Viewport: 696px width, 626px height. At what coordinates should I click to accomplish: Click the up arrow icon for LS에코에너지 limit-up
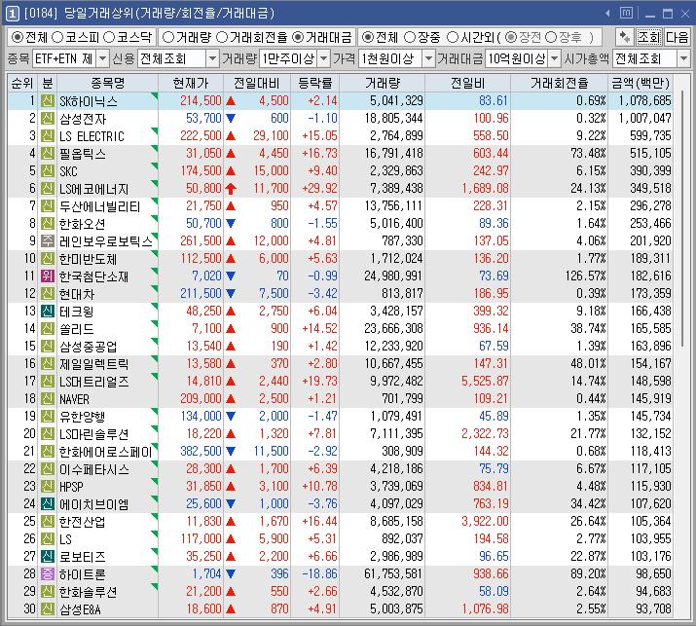[x=231, y=189]
